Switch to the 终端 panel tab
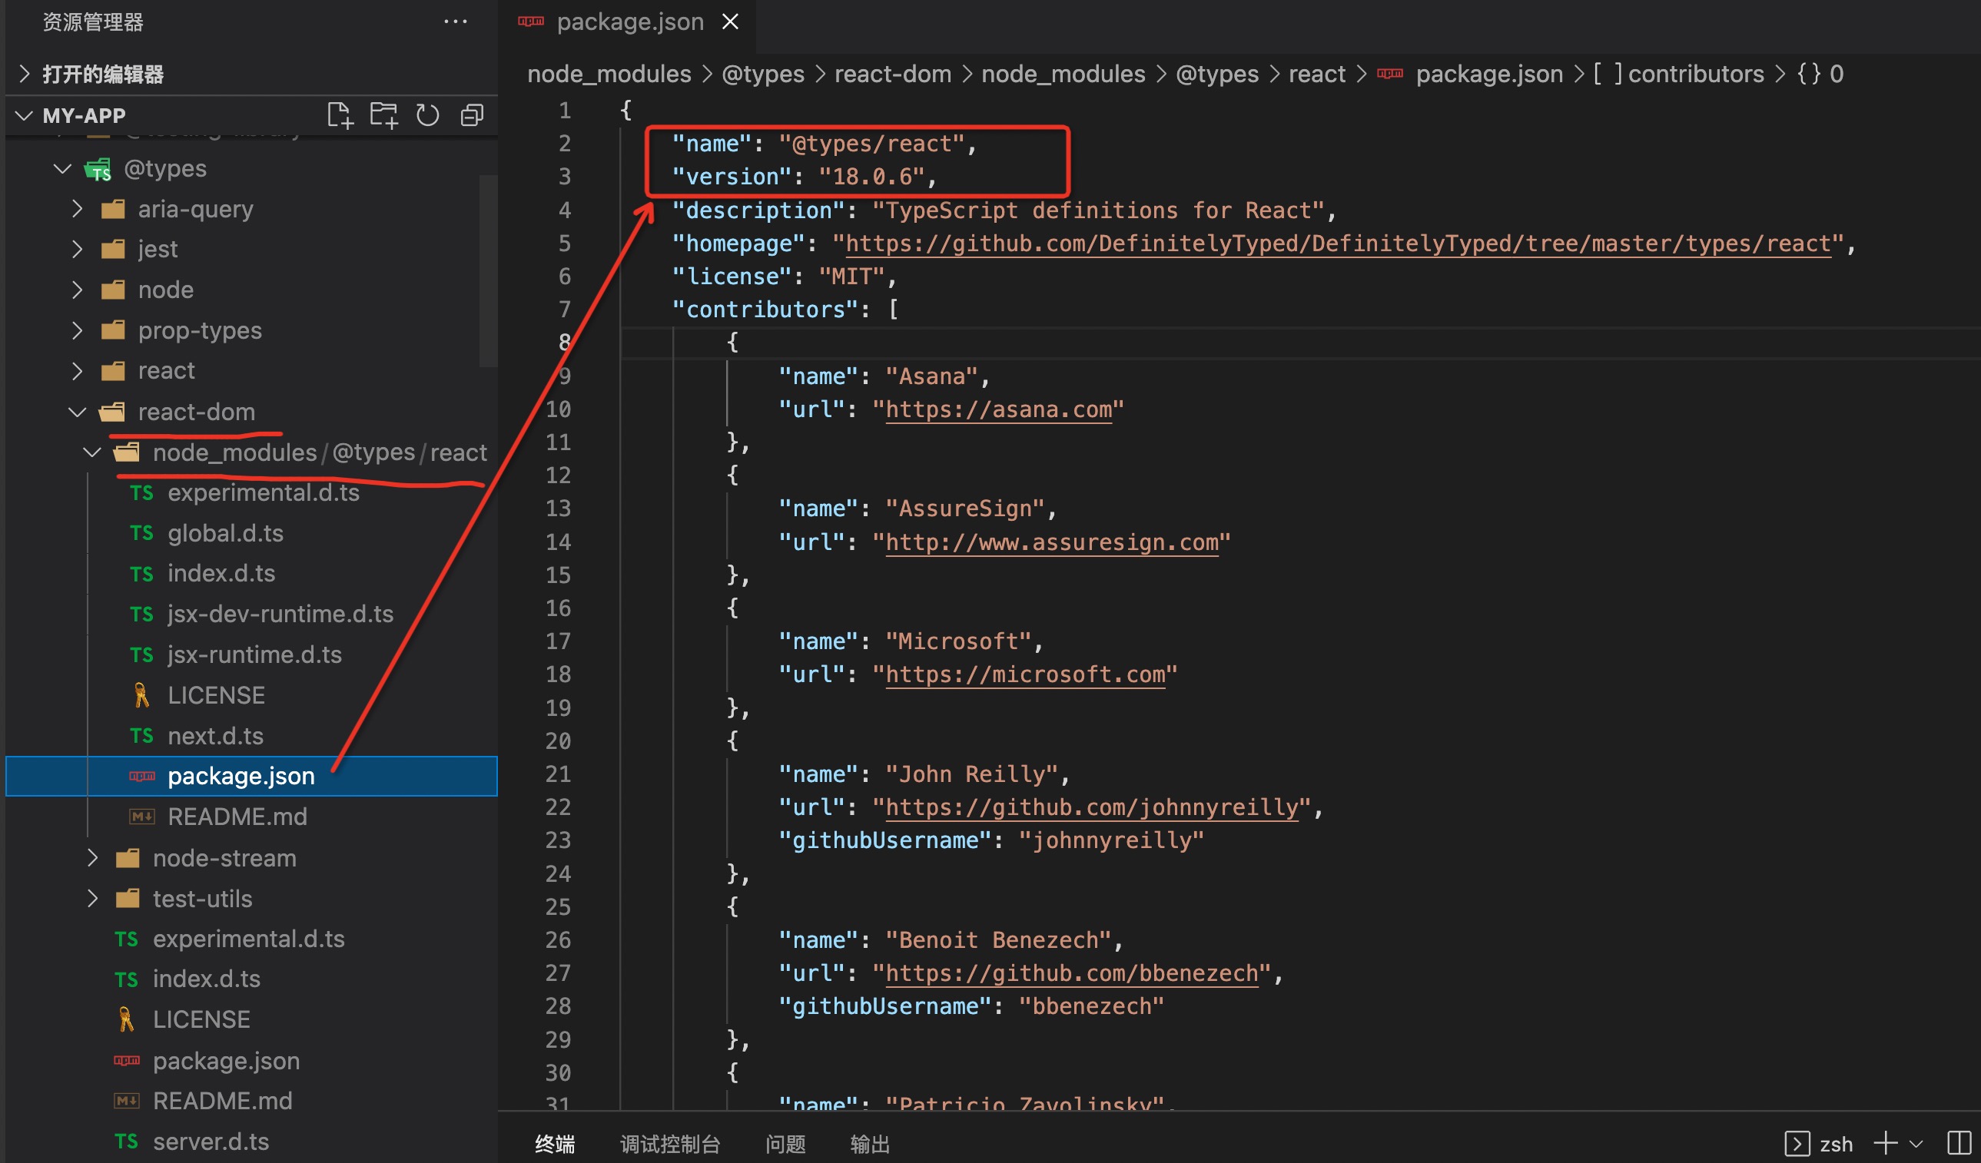This screenshot has width=1981, height=1163. (x=555, y=1144)
